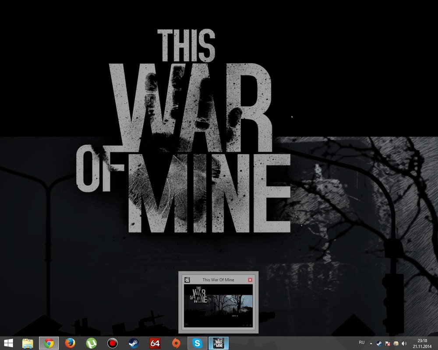Viewport: 438px width, 350px height.
Task: Click the Steam icon in system tray
Action: (x=379, y=343)
